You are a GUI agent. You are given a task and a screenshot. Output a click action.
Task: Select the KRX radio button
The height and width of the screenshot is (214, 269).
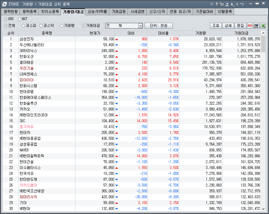tap(6, 19)
